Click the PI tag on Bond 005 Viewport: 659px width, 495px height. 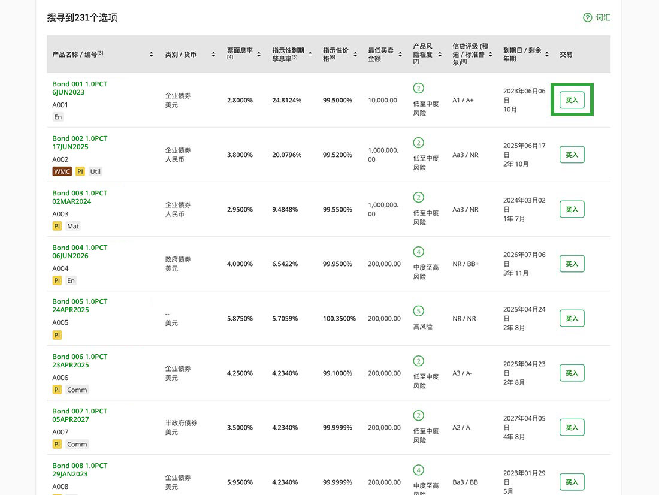coord(57,335)
